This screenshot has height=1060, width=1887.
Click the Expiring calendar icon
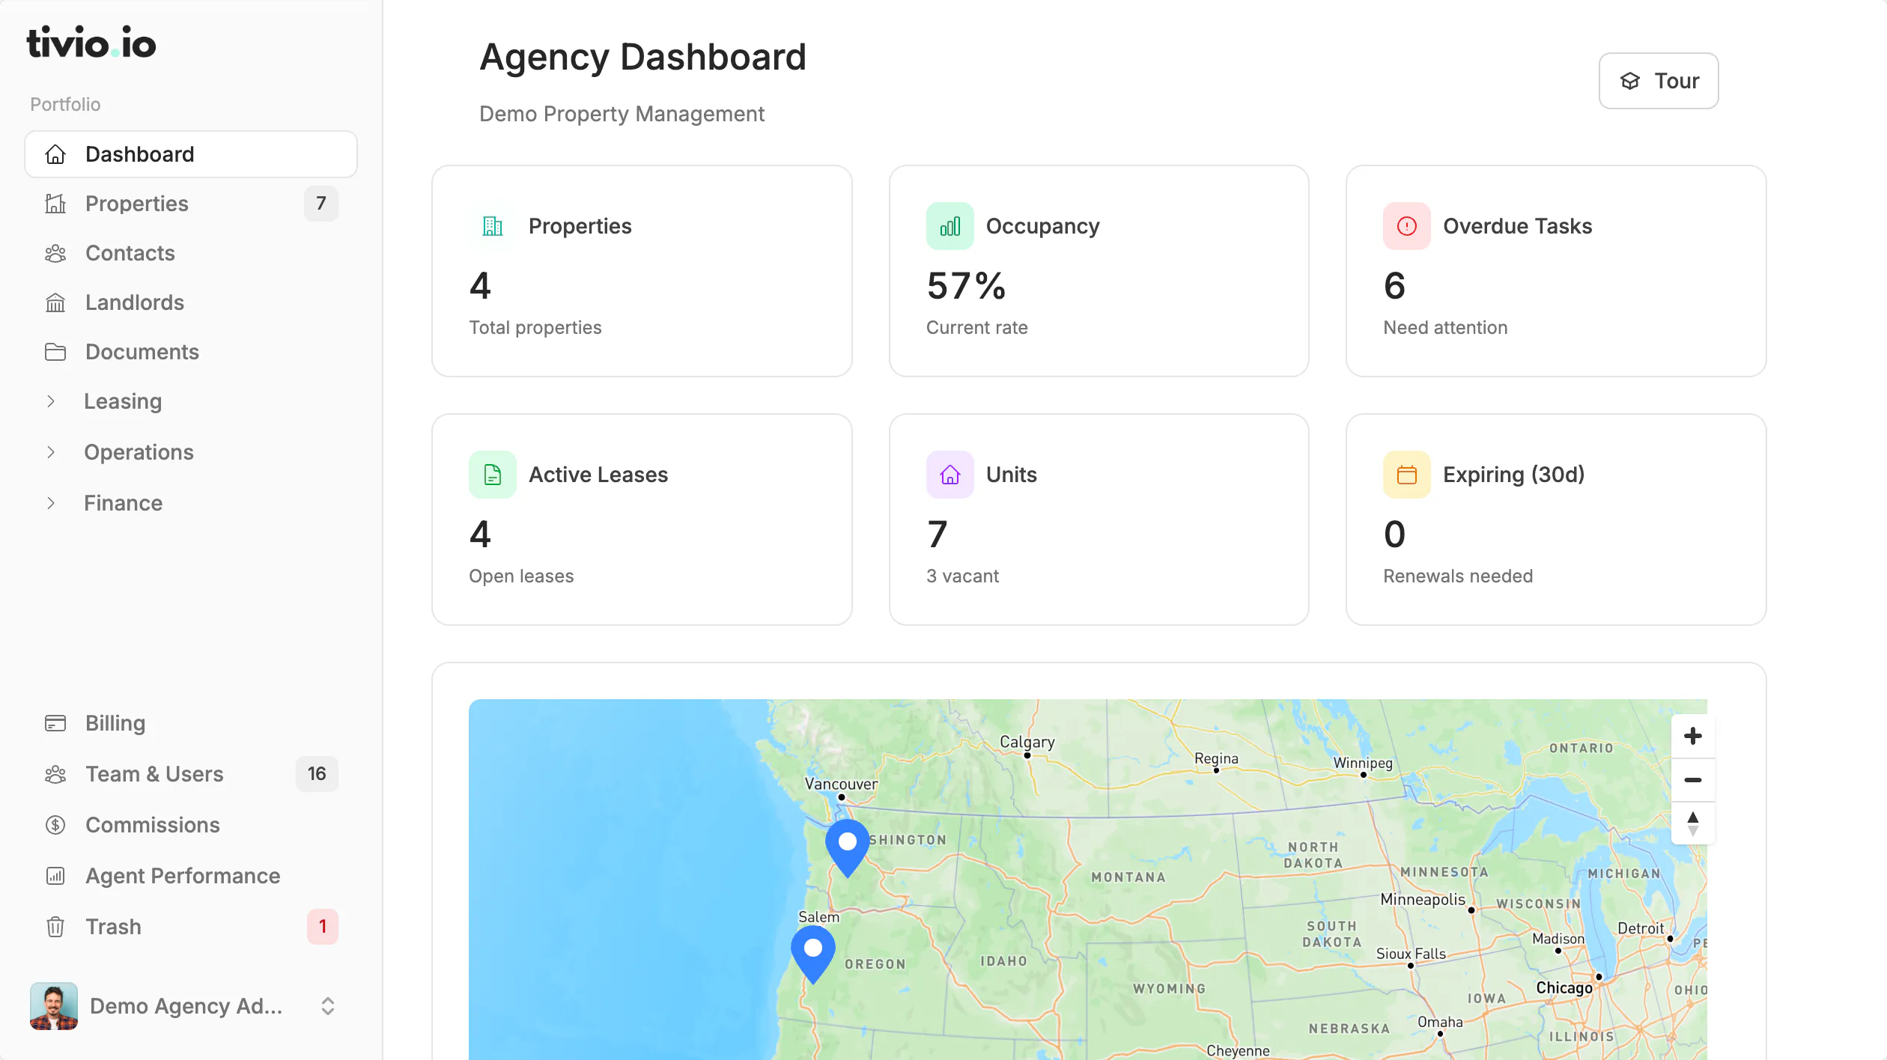(1407, 475)
